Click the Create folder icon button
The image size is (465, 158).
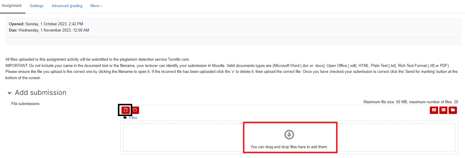(135, 110)
